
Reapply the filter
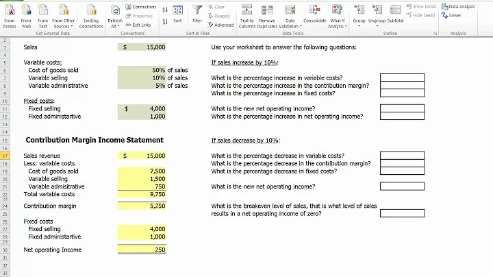220,16
